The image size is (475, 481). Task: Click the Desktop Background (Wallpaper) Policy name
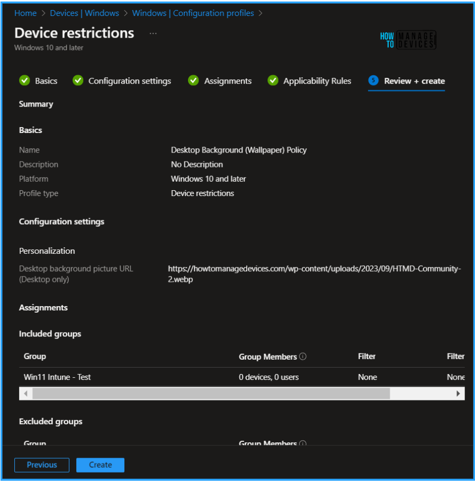coord(239,150)
